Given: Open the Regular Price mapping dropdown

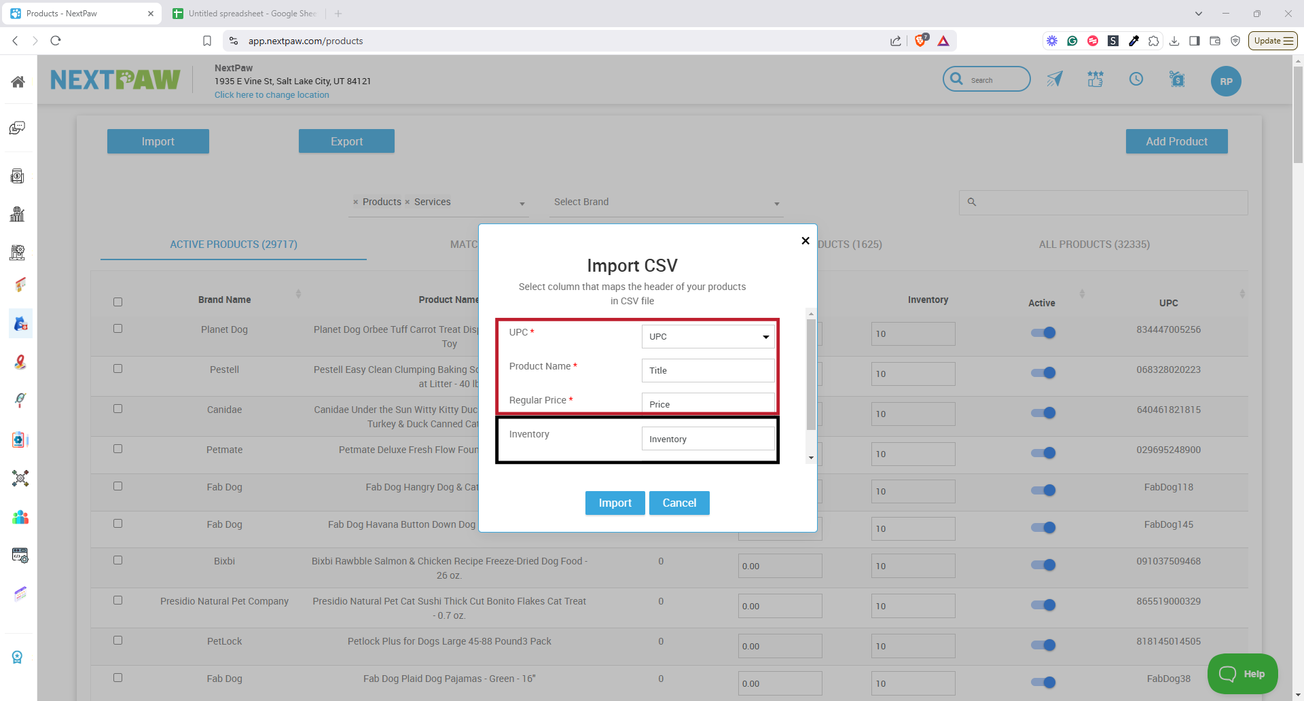Looking at the screenshot, I should click(708, 403).
